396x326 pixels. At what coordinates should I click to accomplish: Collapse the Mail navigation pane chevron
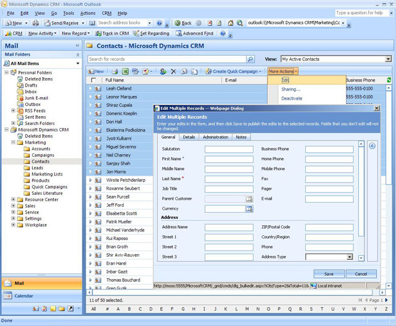[x=77, y=45]
